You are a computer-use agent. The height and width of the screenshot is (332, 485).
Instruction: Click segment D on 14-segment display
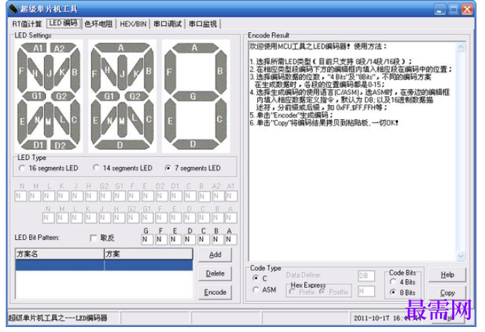(x=122, y=144)
